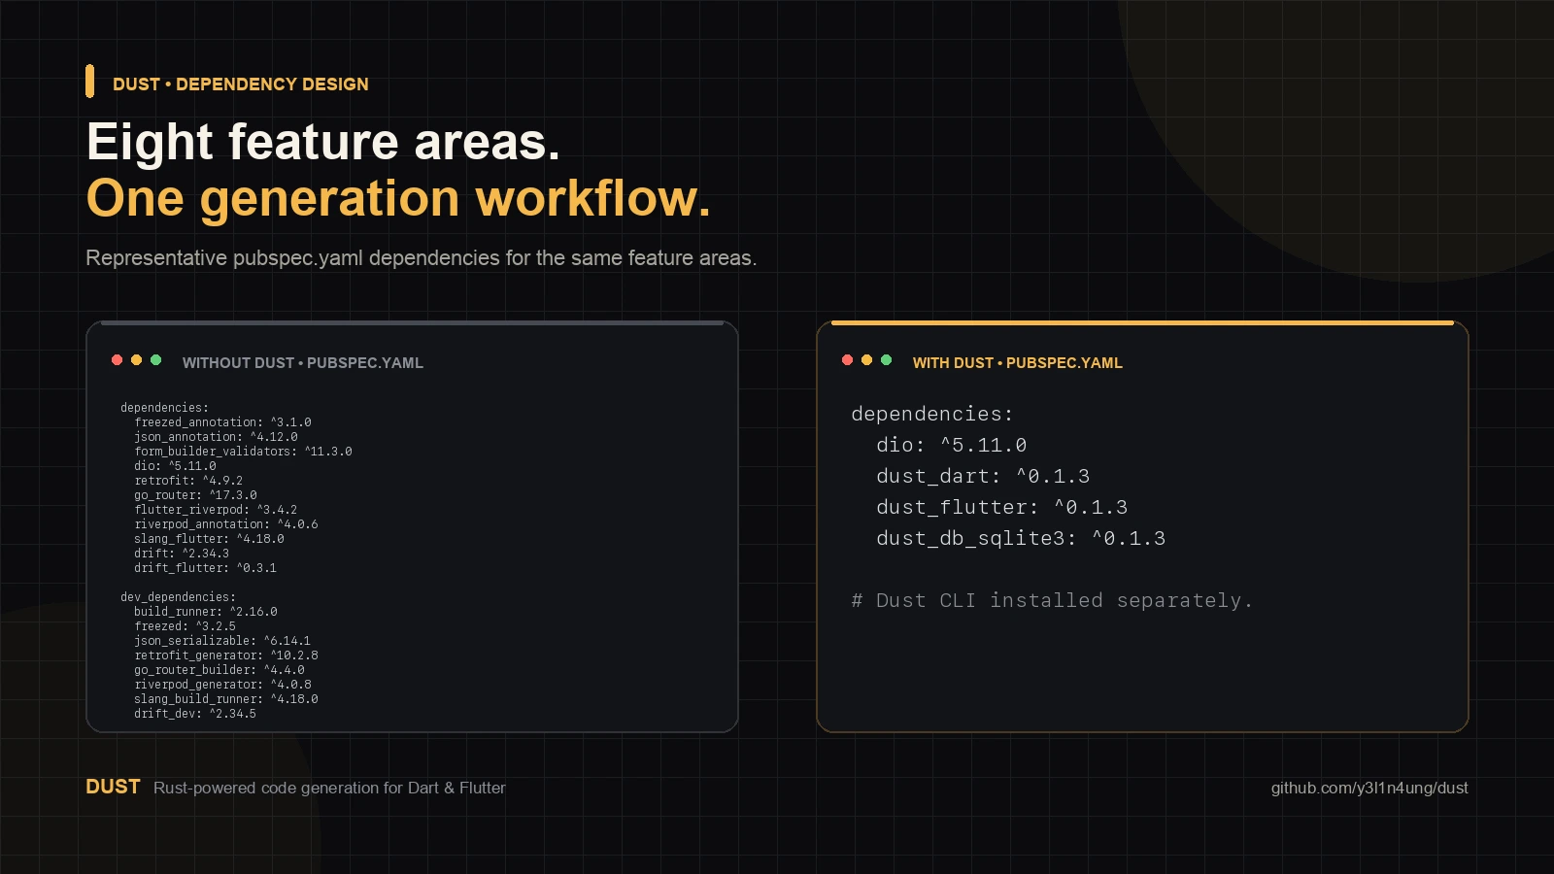Viewport: 1554px width, 874px height.
Task: Select 'flutter_riverpod: ^3.4.2' line
Action: [216, 510]
